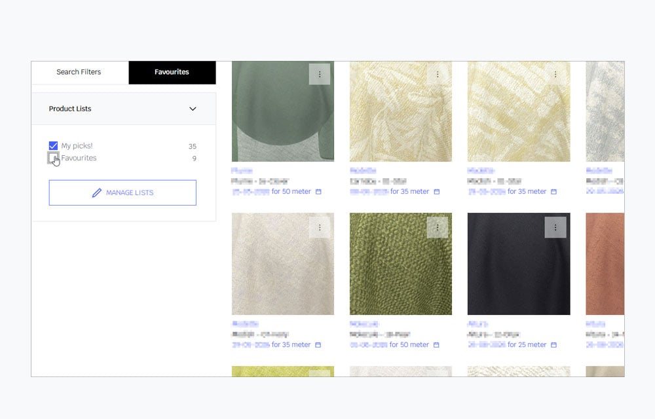
Task: Click the 'for 35 meter' link under yellow striped fabric
Action: [527, 192]
